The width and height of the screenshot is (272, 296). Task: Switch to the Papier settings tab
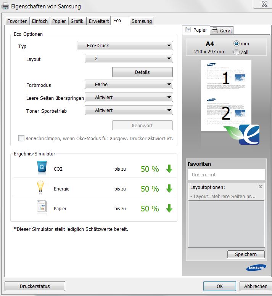(x=59, y=21)
